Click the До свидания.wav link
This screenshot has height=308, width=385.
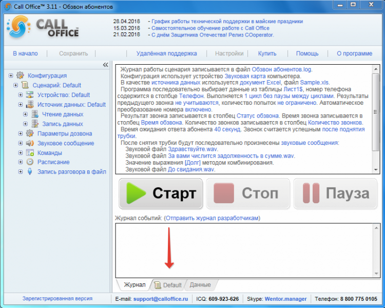point(191,169)
